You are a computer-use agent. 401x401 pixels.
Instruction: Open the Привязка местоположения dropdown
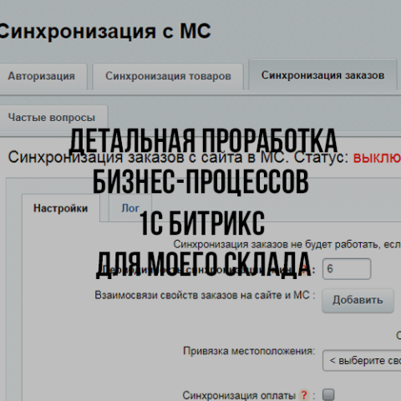(x=362, y=361)
